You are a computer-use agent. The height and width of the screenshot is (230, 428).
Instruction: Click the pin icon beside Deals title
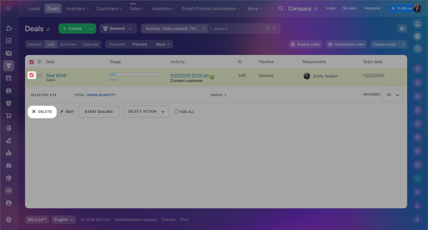[48, 29]
